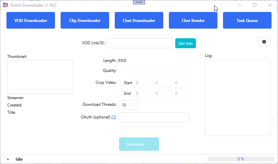
Task: Click the VOD Link/ID input field
Action: click(140, 43)
